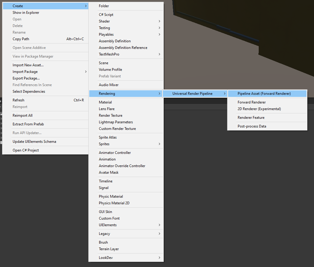Create an Animator Override Controller
This screenshot has height=267, width=314.
click(x=126, y=166)
